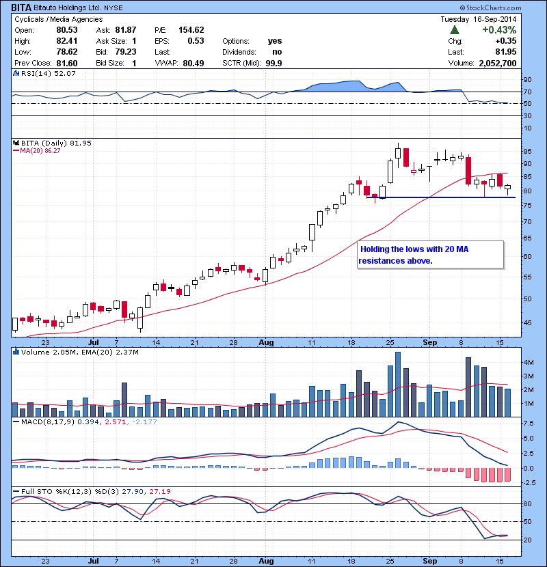Click the VWAP value 80.49

[194, 64]
